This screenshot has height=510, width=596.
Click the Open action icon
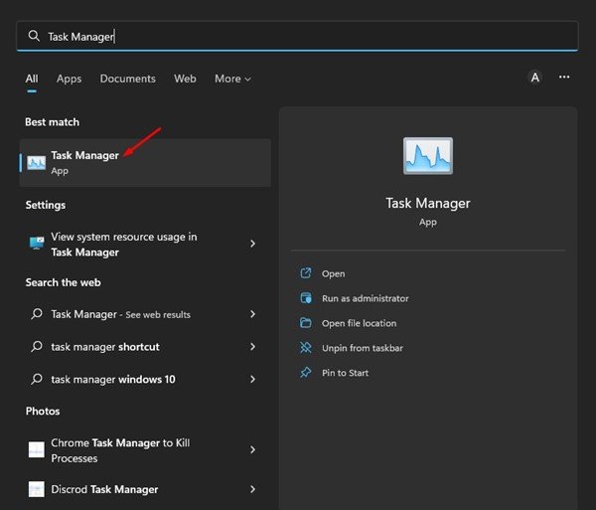point(306,273)
